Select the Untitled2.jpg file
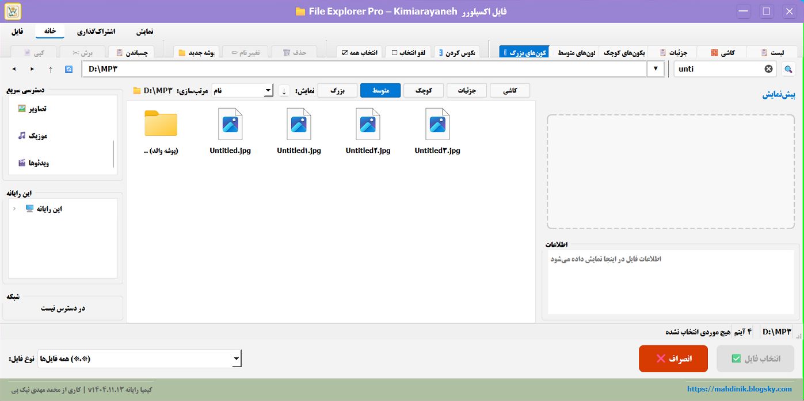This screenshot has width=804, height=401. coord(368,132)
